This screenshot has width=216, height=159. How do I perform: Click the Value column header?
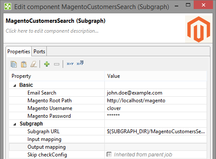[x=156, y=76]
